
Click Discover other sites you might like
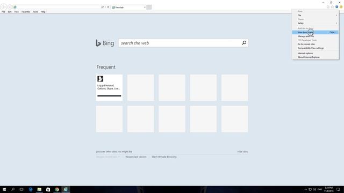click(114, 152)
